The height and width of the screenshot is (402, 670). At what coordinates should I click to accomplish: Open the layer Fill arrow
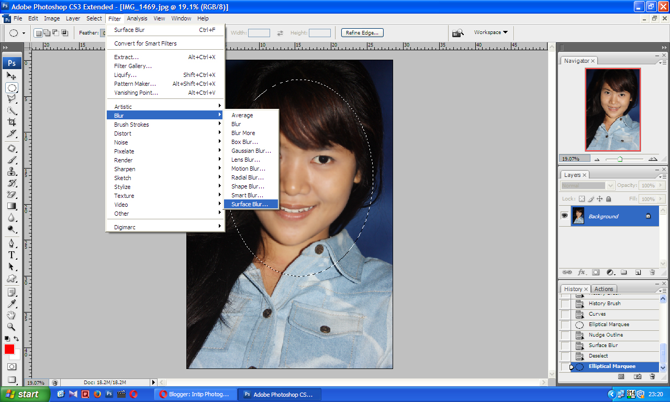pos(661,199)
